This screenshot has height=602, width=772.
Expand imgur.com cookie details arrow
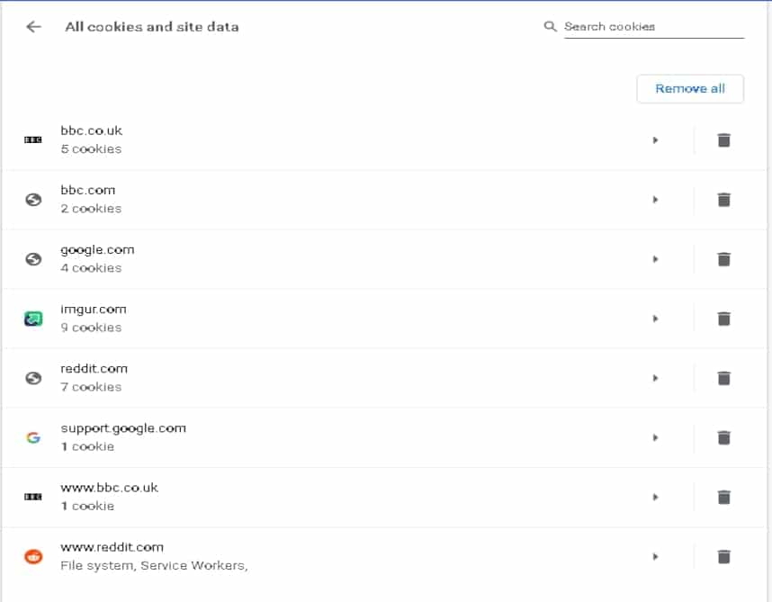tap(655, 319)
